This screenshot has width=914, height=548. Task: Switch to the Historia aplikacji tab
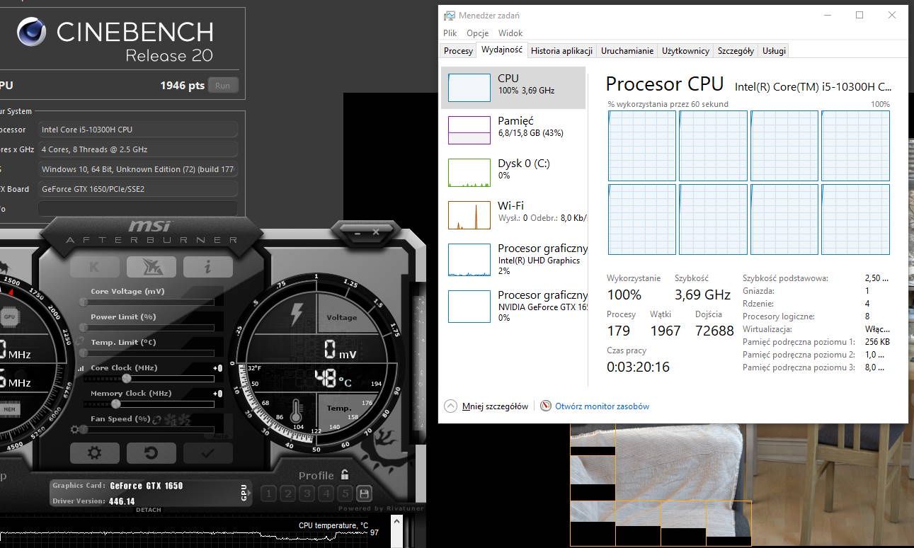point(562,51)
